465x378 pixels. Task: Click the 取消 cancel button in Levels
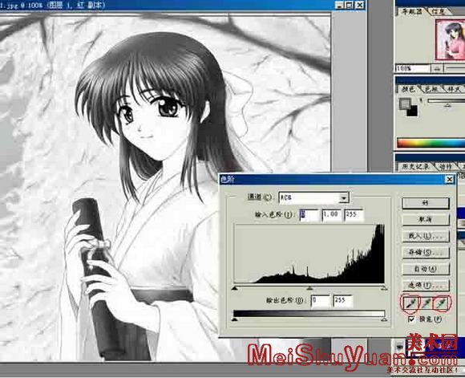tap(426, 220)
